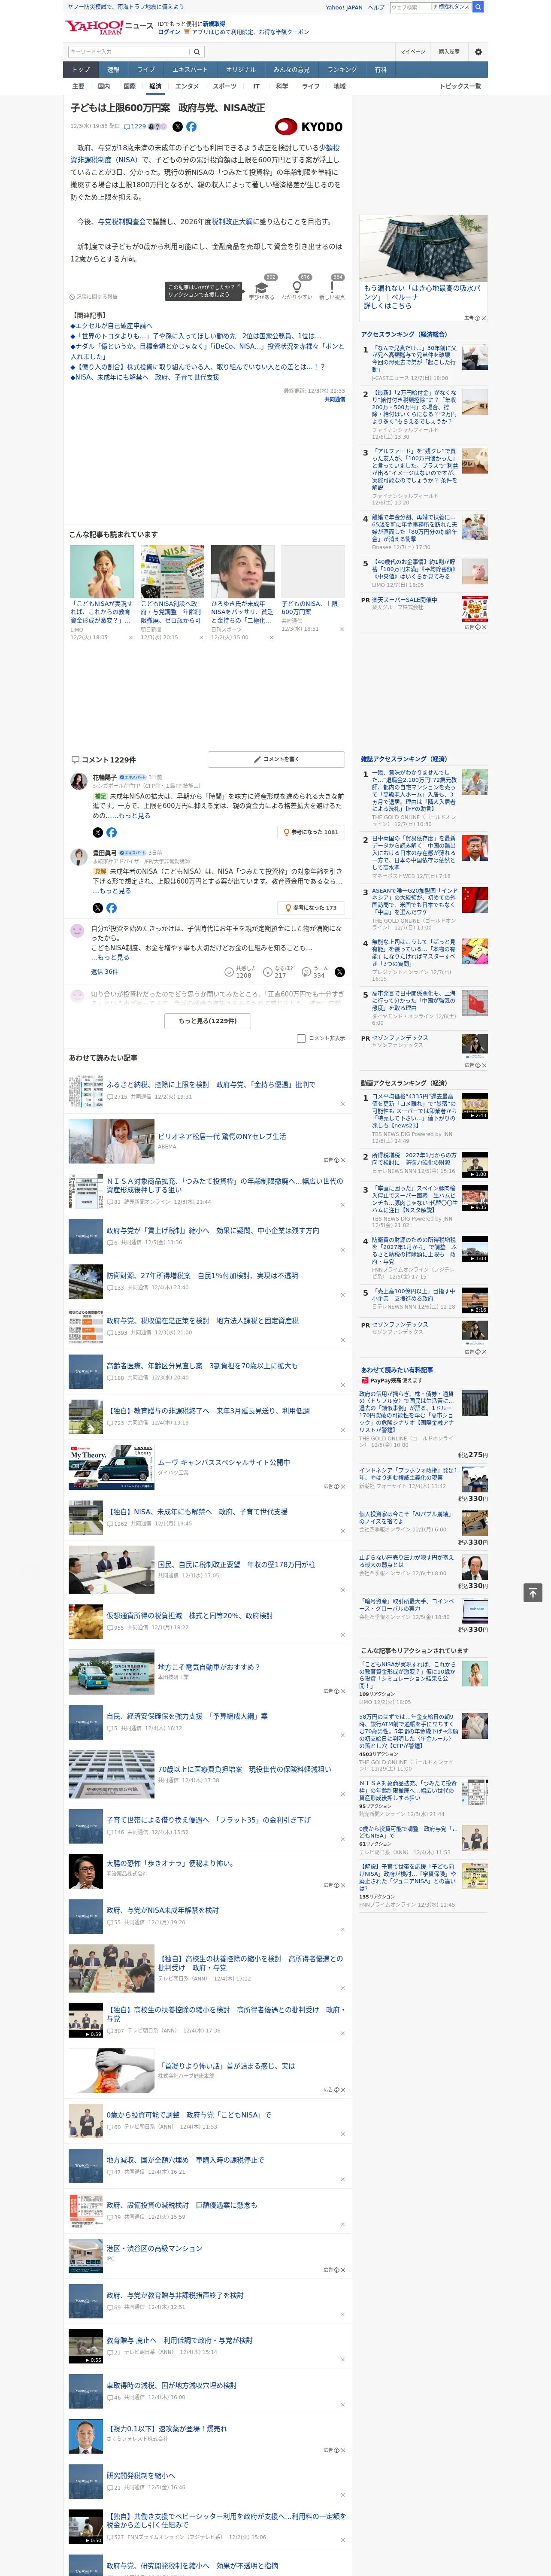This screenshot has width=551, height=2576.
Task: Click the なるほど 217 reaction face
Action: [268, 971]
